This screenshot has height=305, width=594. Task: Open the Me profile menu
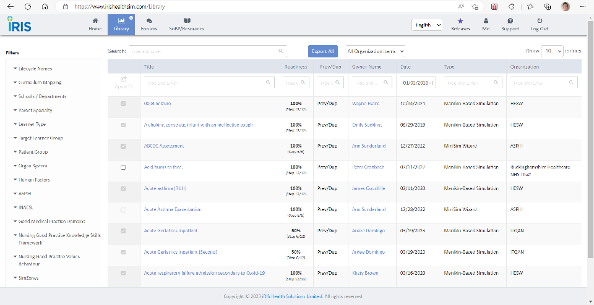486,25
